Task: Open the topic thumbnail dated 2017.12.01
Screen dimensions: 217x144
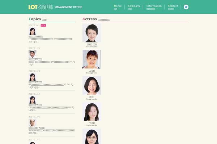Action: coord(33,31)
